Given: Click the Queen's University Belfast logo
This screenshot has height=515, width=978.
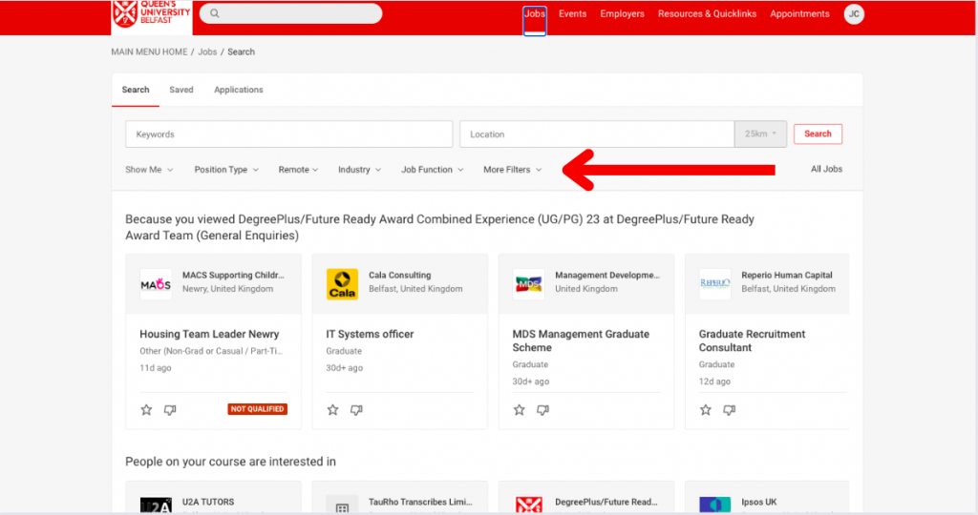Looking at the screenshot, I should pos(151,13).
